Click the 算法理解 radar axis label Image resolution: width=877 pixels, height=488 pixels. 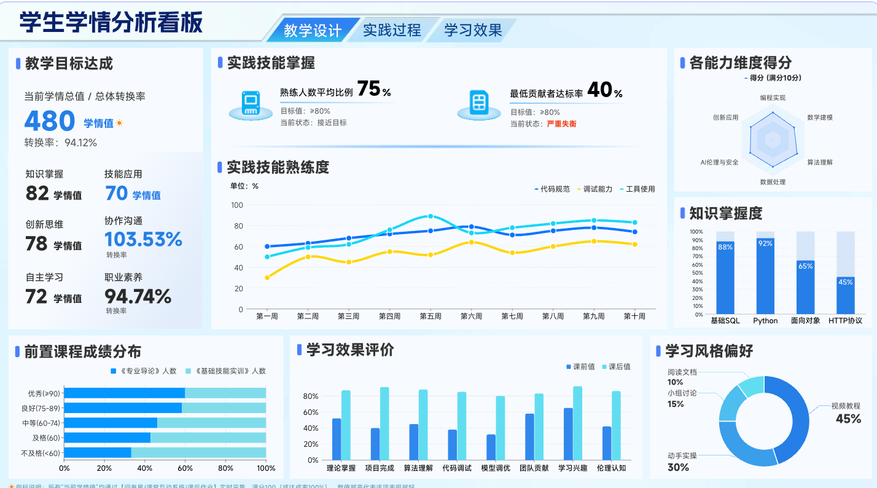coord(820,162)
